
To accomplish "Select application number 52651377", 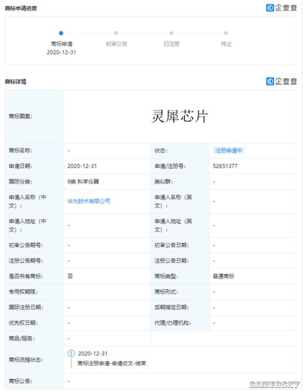I will click(225, 166).
